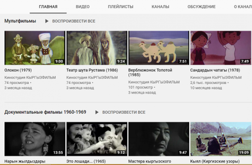This screenshot has height=165, width=252.
Task: Click the 19:09 duration badge
Action: coord(244,153)
